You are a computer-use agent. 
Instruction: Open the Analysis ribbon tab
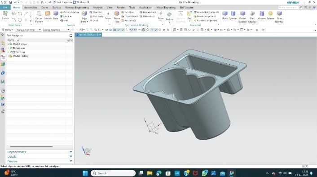pyautogui.click(x=97, y=8)
